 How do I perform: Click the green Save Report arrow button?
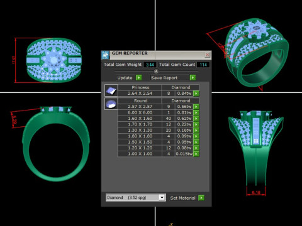(193, 78)
